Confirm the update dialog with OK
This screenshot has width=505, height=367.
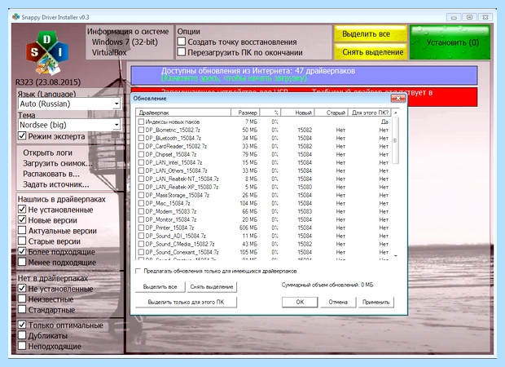(300, 303)
